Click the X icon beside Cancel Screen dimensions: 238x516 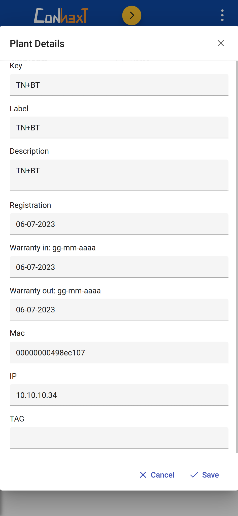(143, 475)
